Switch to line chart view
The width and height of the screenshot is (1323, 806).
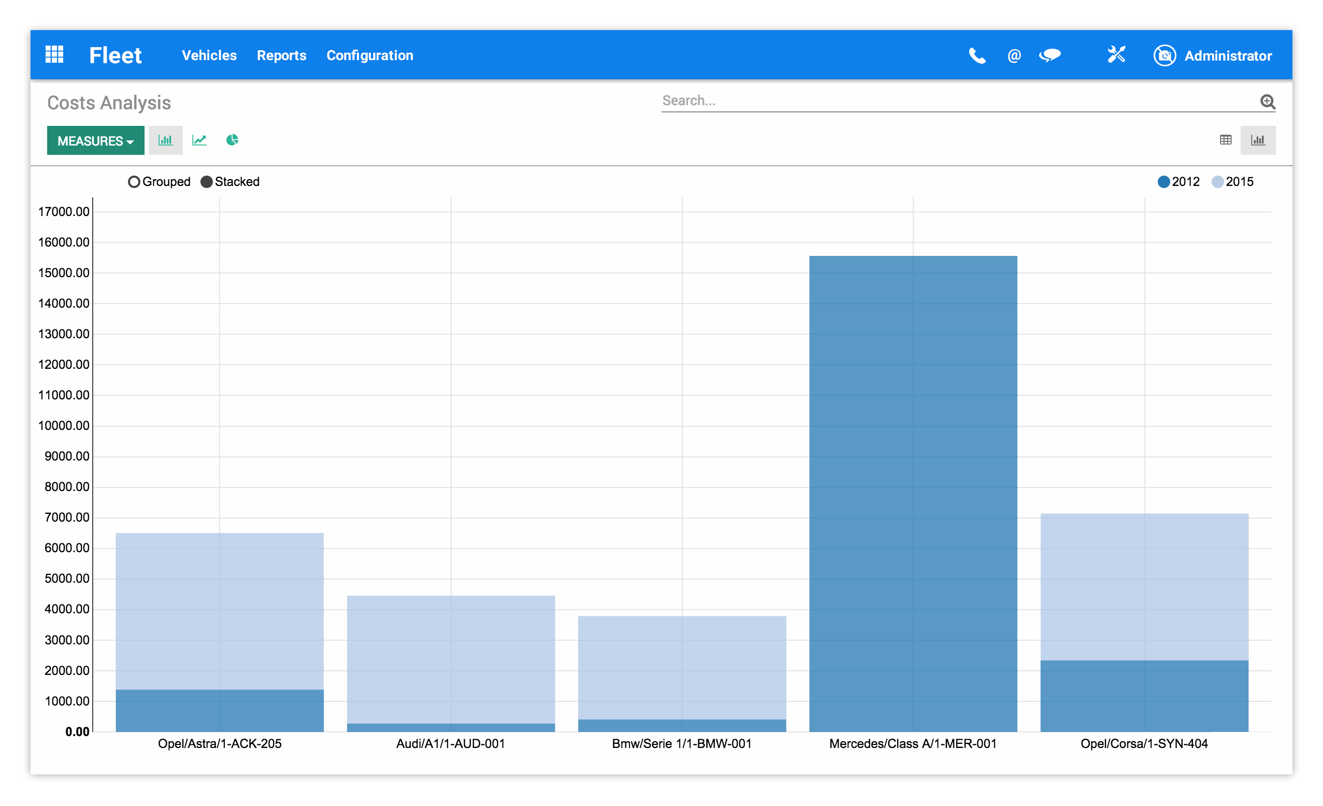[199, 140]
